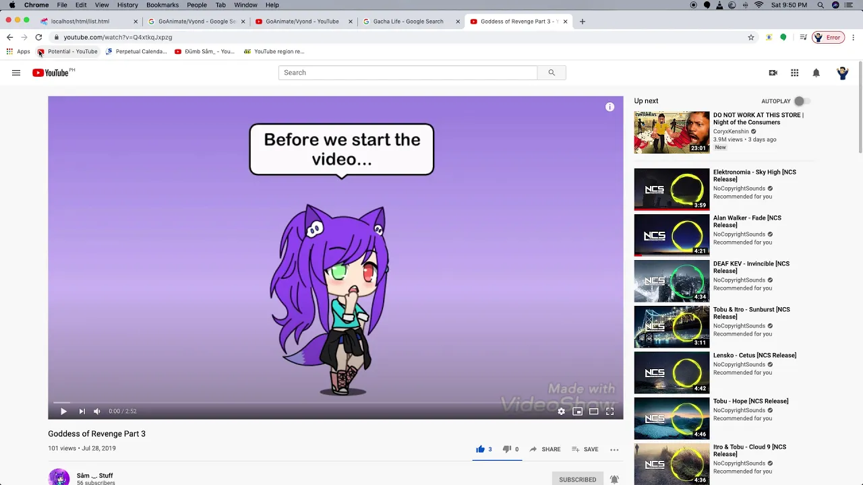This screenshot has height=485, width=863.
Task: Go back in Chrome
Action: tap(9, 37)
